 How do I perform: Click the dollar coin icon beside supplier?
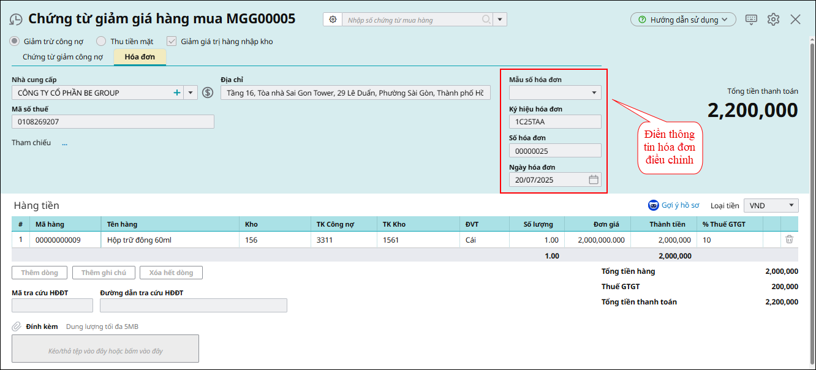click(208, 92)
